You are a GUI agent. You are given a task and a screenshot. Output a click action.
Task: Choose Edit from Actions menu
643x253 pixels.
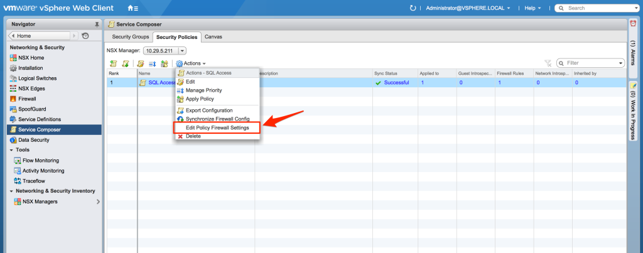click(x=217, y=82)
